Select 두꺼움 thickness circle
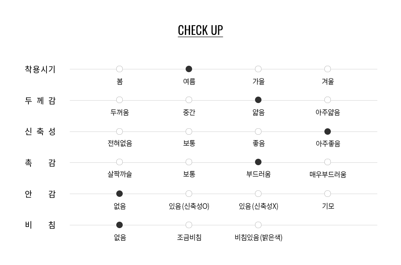 tap(119, 100)
